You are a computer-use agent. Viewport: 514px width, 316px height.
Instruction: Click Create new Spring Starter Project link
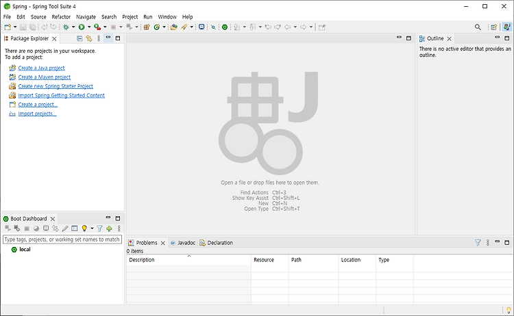(x=56, y=86)
